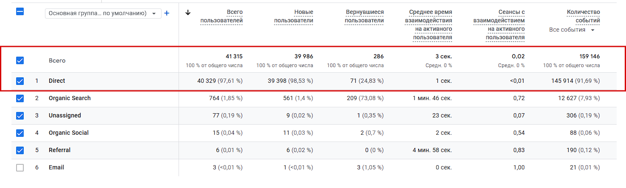This screenshot has width=626, height=188.
Task: Uncheck the "Всего" totals row checkbox
Action: [20, 60]
